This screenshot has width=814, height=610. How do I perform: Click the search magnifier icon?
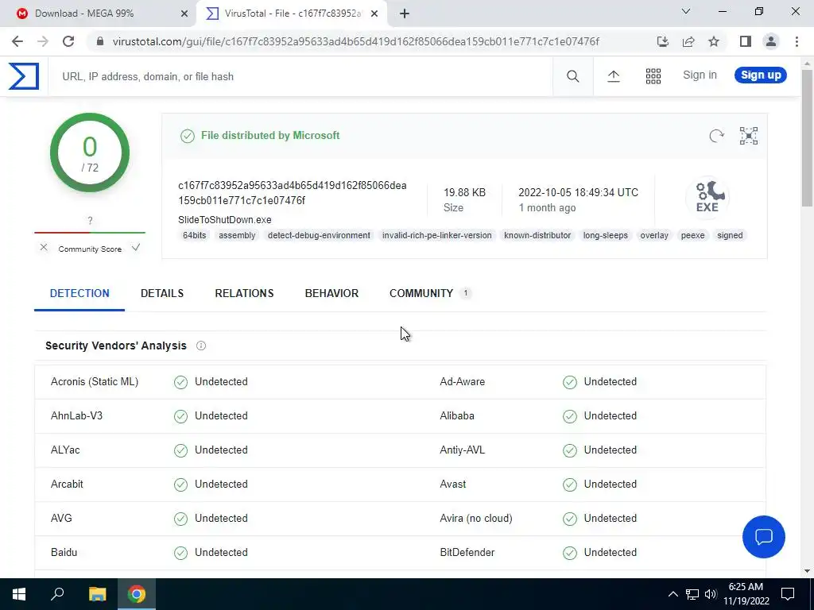click(x=572, y=76)
